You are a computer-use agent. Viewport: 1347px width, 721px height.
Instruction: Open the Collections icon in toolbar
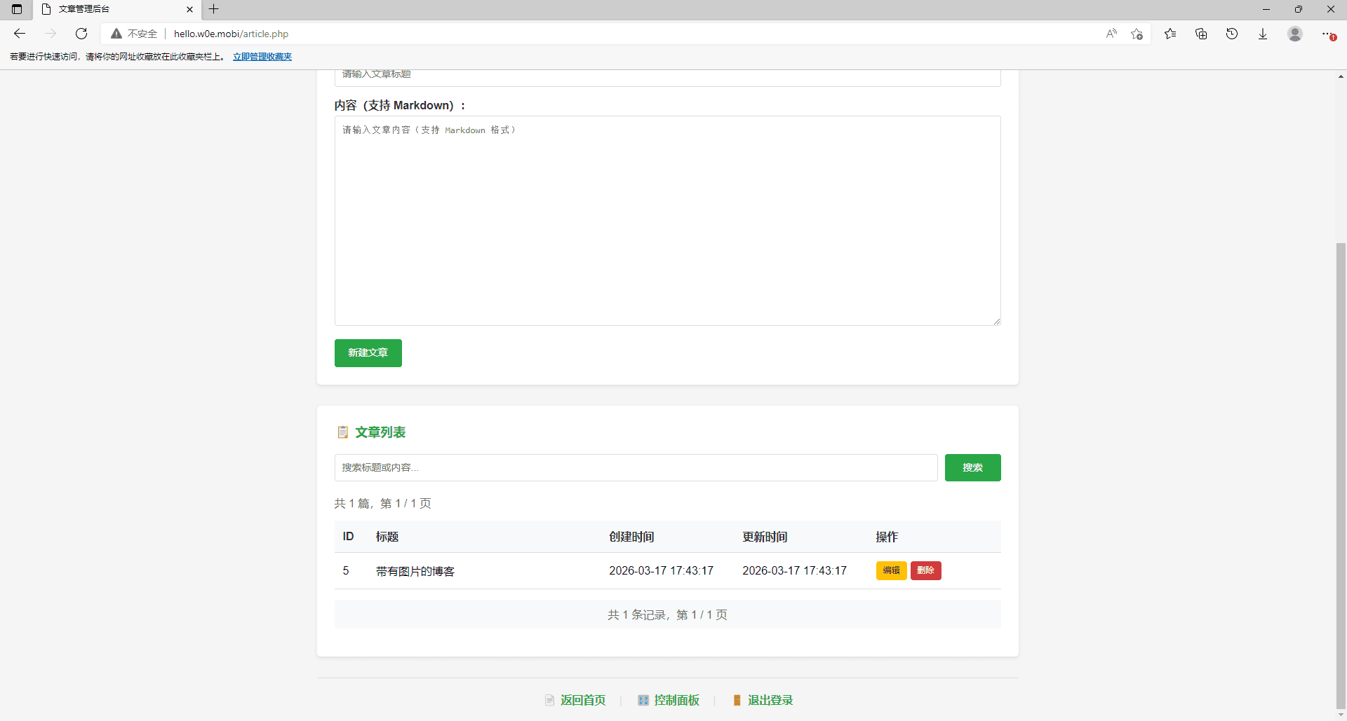[1201, 34]
